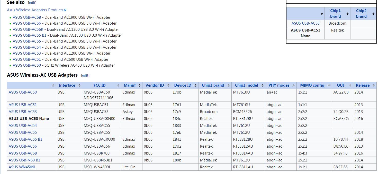Sort table by FCC ID column arrows

point(118,85)
